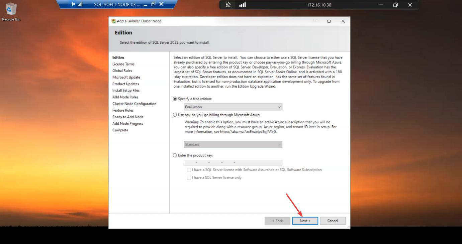
Task: Minimize the Add a Failover Cluster Node dialog
Action: [x=315, y=21]
